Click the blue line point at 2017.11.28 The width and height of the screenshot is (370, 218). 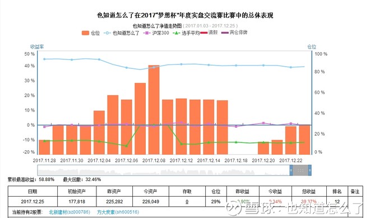(x=44, y=59)
